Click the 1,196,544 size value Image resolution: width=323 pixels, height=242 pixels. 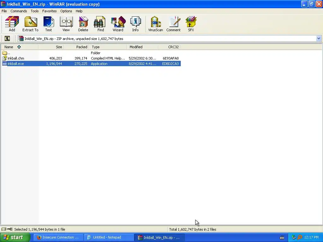(x=54, y=64)
